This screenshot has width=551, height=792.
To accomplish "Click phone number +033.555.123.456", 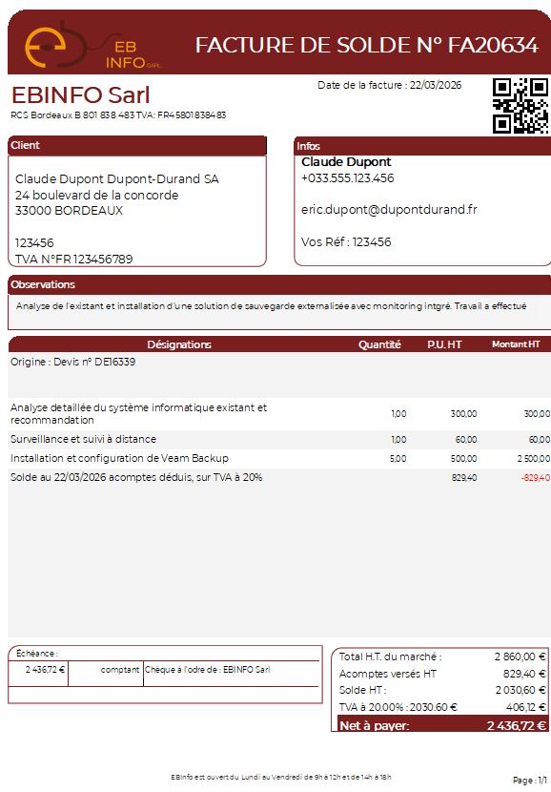I will tap(348, 177).
